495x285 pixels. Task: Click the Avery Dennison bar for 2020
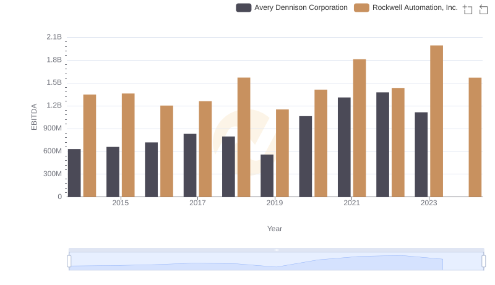pos(306,156)
